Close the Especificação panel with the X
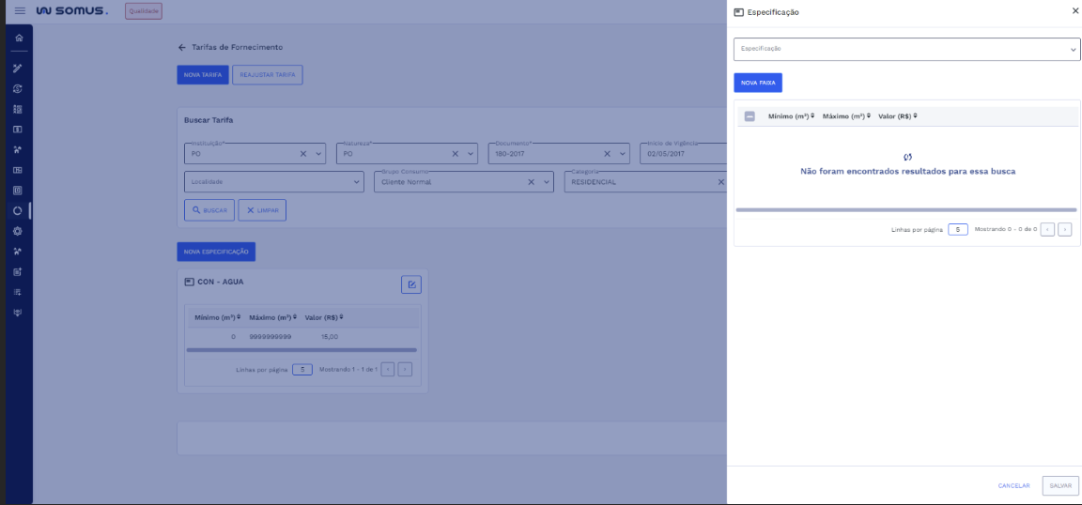The image size is (1082, 505). tap(1075, 11)
